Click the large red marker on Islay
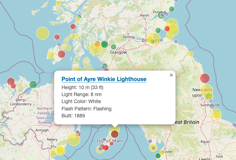236x160 pixels. click(x=62, y=54)
